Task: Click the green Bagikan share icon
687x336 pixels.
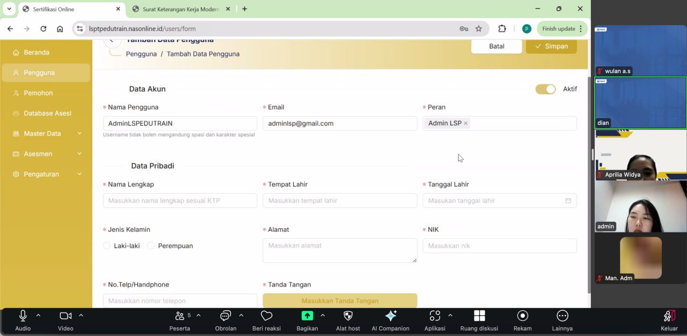Action: click(307, 316)
